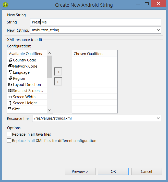Click the add qualifier -> button
Image resolution: width=168 pixels, height=182 pixels.
click(58, 72)
